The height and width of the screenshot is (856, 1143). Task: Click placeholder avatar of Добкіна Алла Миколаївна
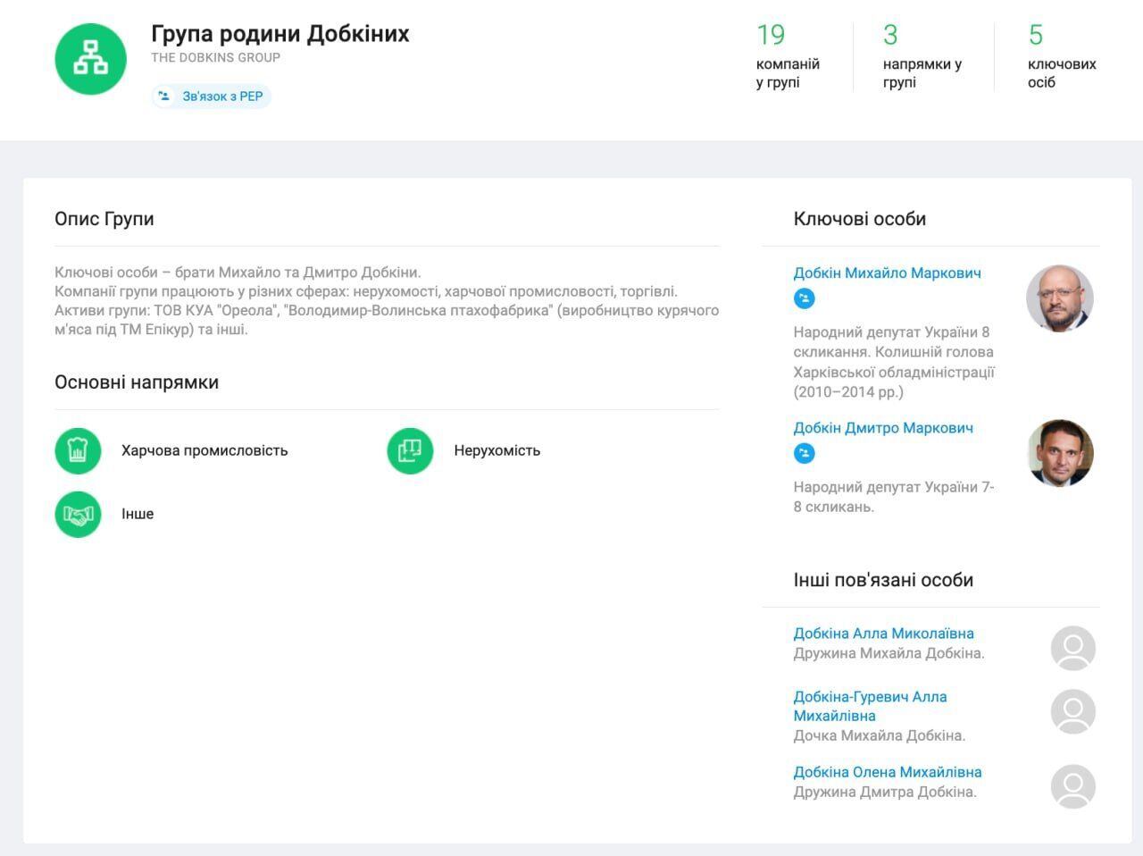click(x=1072, y=648)
